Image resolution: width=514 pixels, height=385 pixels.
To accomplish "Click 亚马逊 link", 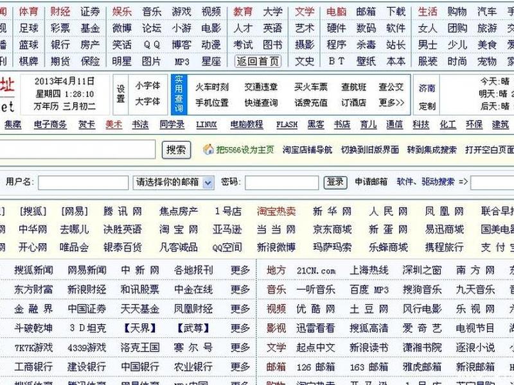I will point(227,230).
